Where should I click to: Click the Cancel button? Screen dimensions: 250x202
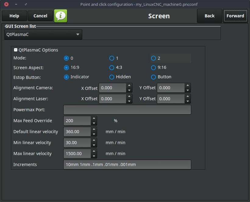40,16
